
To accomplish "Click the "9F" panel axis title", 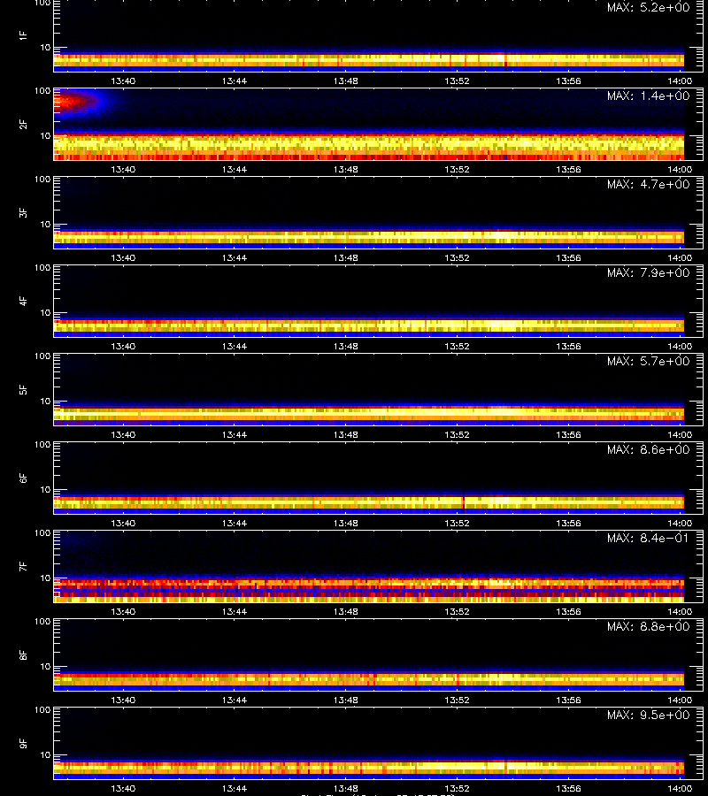I will tap(23, 744).
